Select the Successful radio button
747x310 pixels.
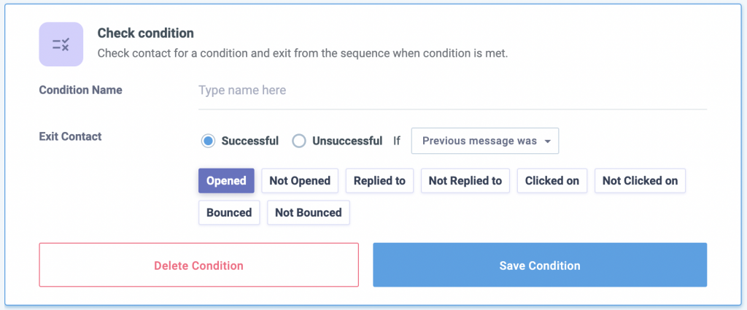pos(208,141)
